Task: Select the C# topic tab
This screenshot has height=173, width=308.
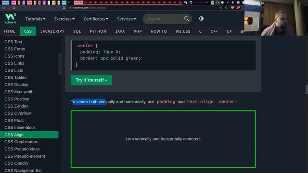Action: coord(229,31)
